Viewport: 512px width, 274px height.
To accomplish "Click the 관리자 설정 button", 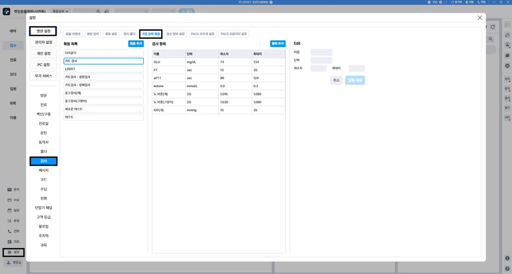I will click(44, 43).
